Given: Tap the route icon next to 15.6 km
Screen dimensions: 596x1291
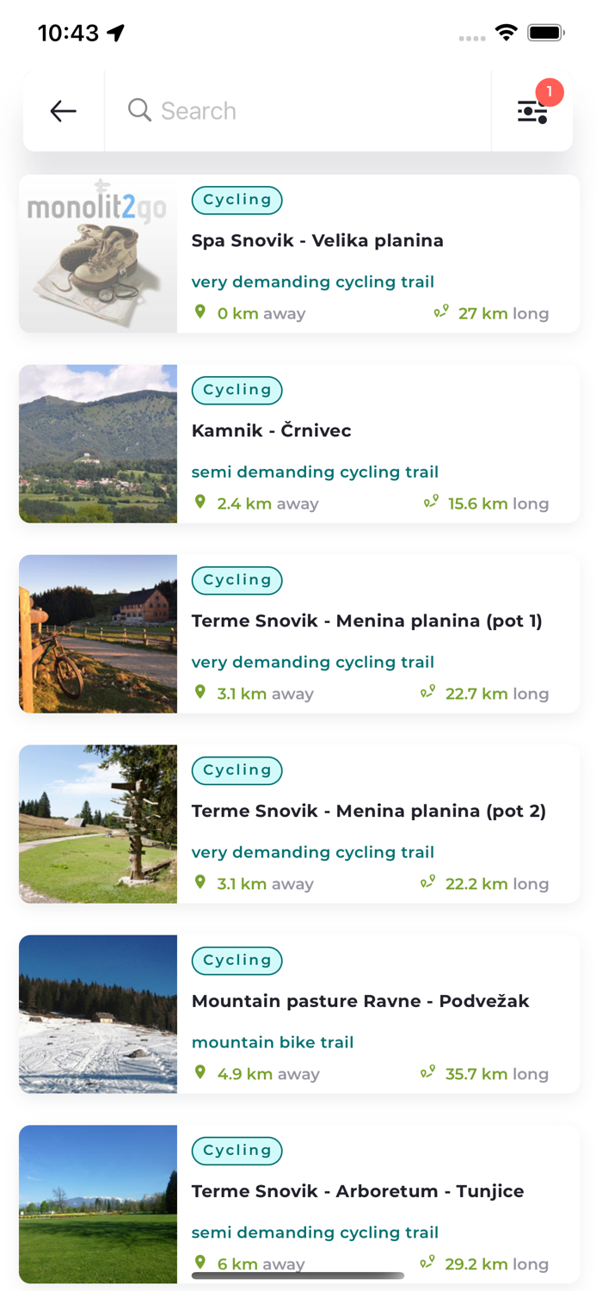Looking at the screenshot, I should pos(430,501).
